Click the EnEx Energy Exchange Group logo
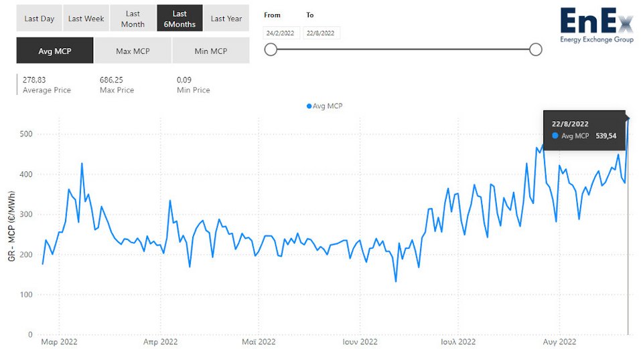 click(597, 25)
